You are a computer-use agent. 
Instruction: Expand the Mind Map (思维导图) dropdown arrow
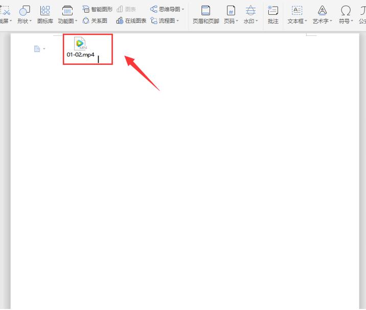click(183, 9)
